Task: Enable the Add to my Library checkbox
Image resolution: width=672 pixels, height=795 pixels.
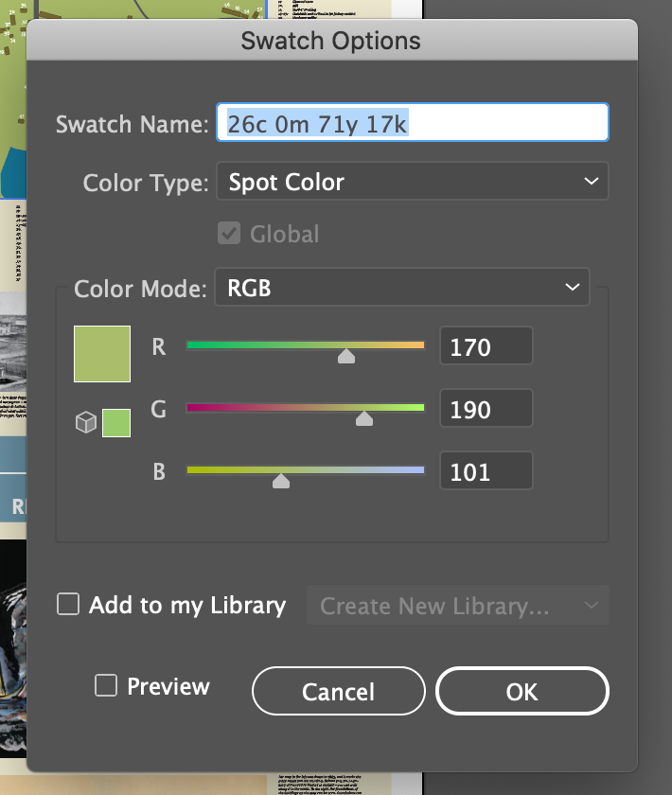Action: [68, 605]
